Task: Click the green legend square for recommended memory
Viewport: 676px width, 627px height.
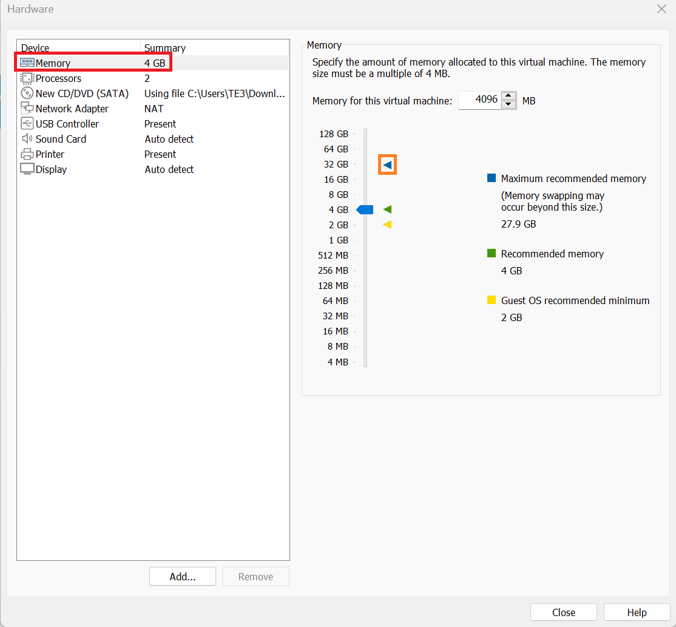Action: tap(491, 253)
